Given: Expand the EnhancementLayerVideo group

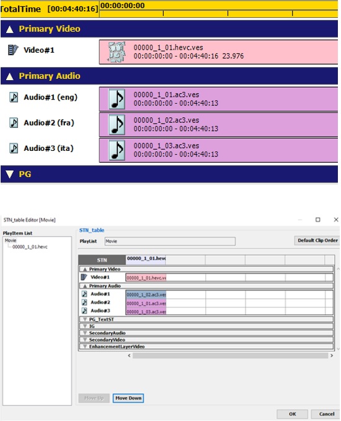Looking at the screenshot, I should (x=85, y=346).
